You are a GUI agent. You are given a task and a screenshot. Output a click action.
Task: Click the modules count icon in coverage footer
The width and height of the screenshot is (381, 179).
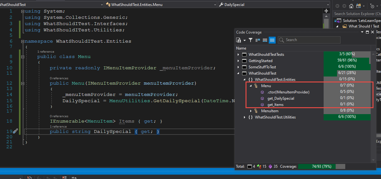coord(250,166)
